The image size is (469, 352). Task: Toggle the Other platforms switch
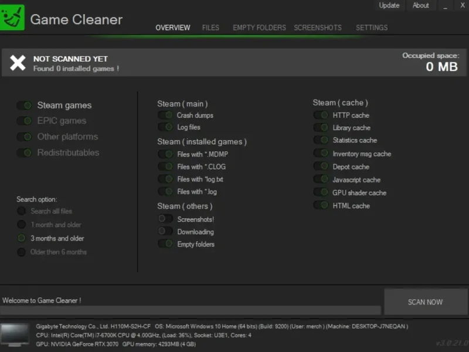pyautogui.click(x=24, y=137)
